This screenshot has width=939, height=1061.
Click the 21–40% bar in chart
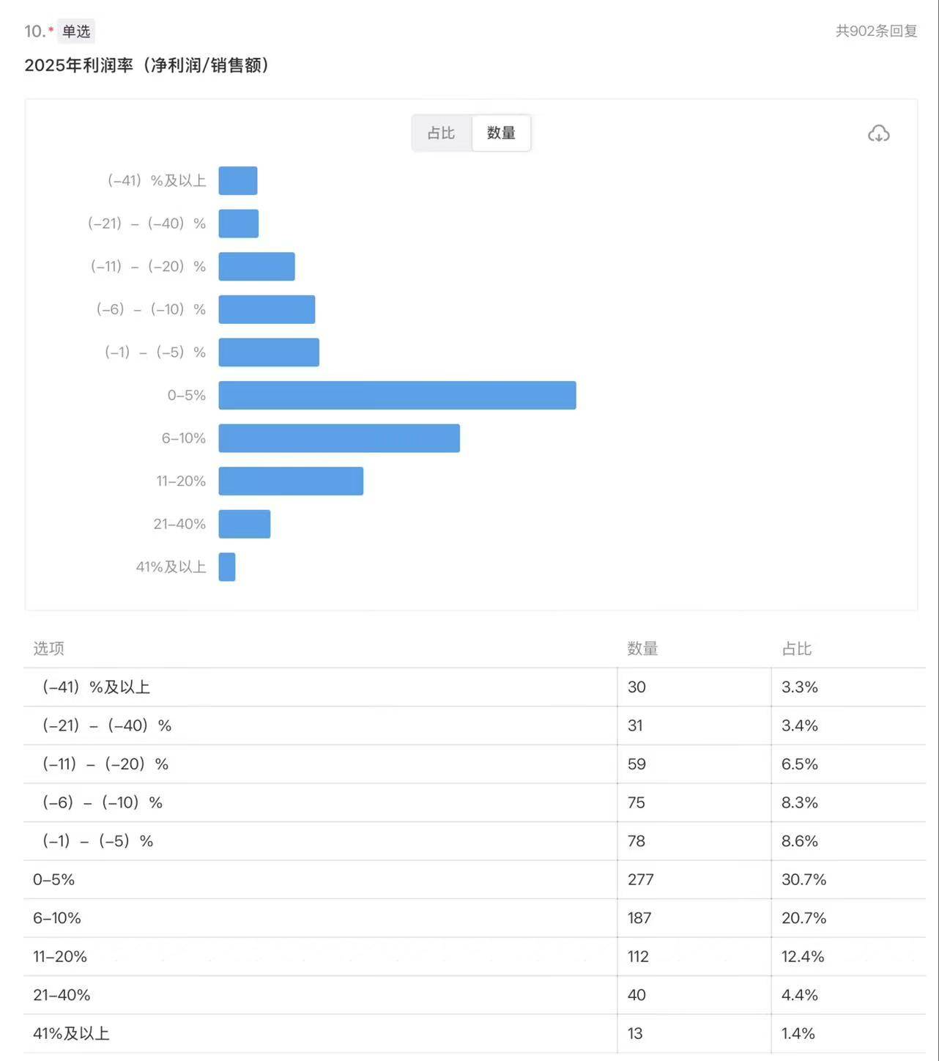click(x=245, y=524)
